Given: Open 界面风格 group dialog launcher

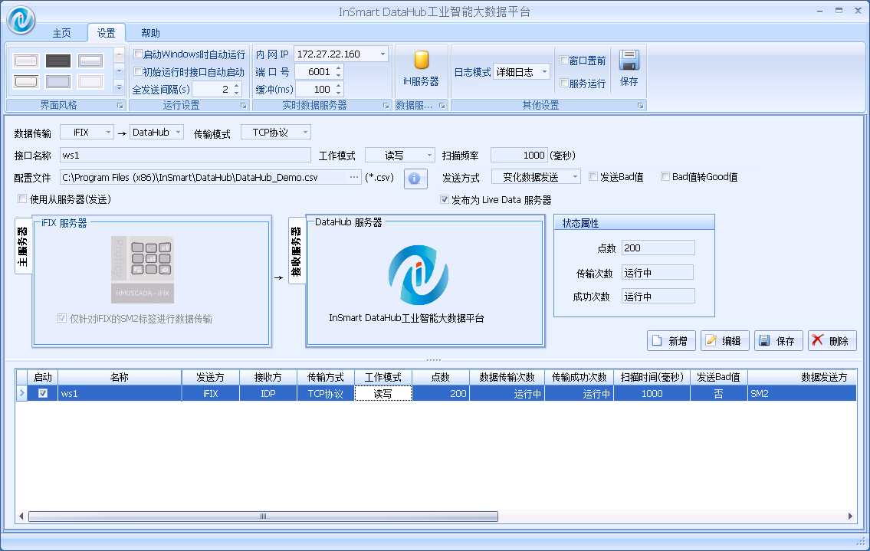Looking at the screenshot, I should coord(120,106).
